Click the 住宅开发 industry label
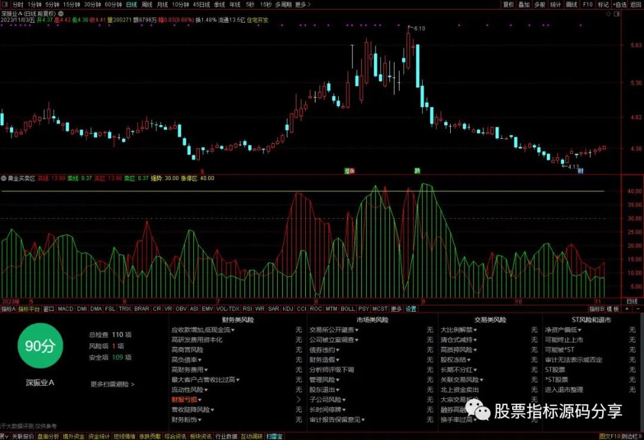The height and width of the screenshot is (440, 644). pyautogui.click(x=258, y=20)
